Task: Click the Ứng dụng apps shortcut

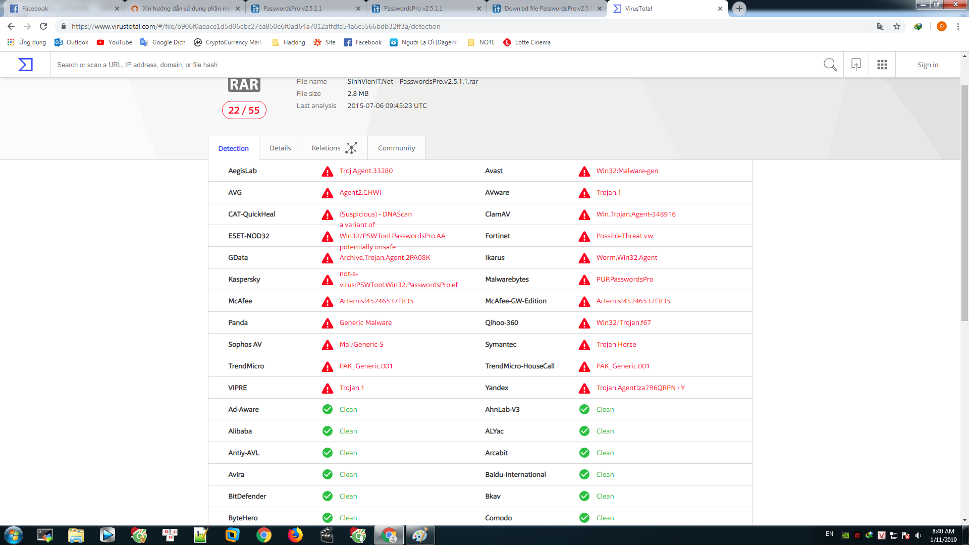Action: (27, 42)
